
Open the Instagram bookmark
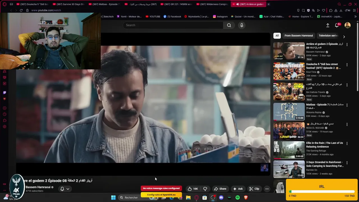coord(220,17)
